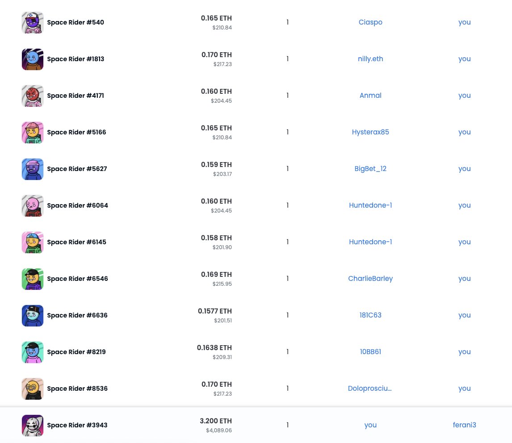Visit seller Ciaspo's profile
Screen dimensions: 512x443
tap(370, 22)
